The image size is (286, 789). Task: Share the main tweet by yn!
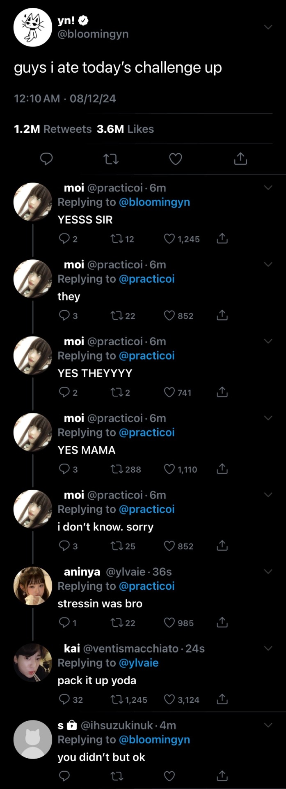(240, 159)
